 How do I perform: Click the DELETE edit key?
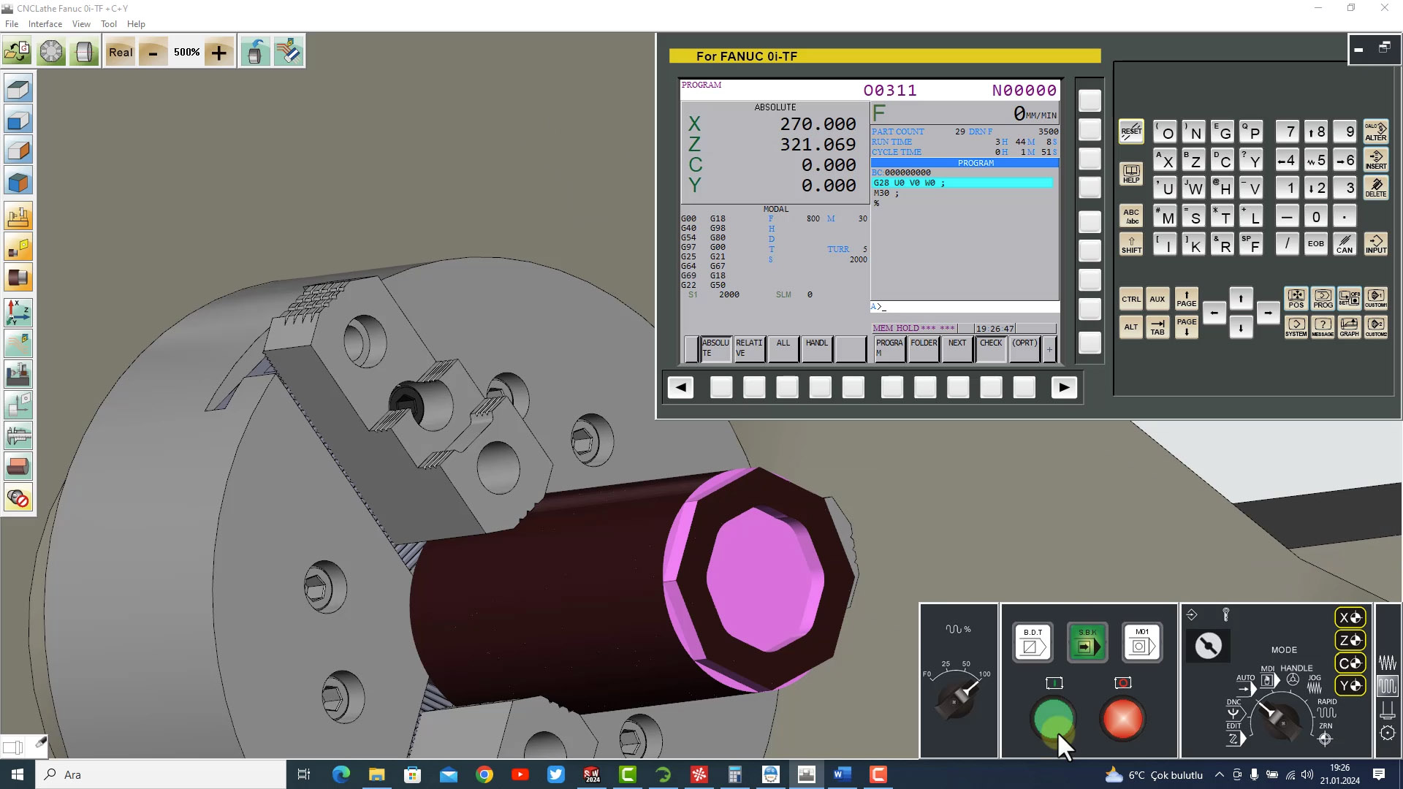1375,188
